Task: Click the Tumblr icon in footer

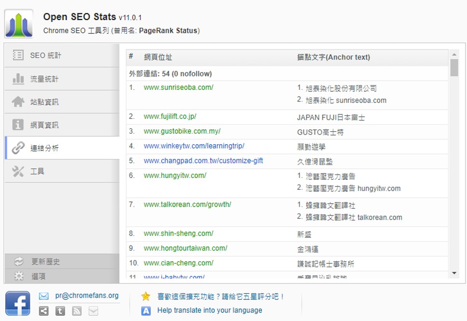Action: click(x=60, y=311)
